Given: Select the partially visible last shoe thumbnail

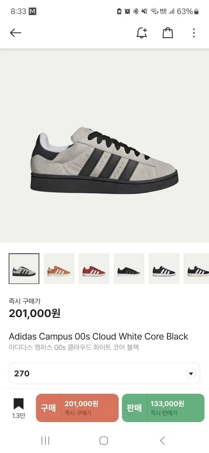Looking at the screenshot, I should [x=196, y=269].
